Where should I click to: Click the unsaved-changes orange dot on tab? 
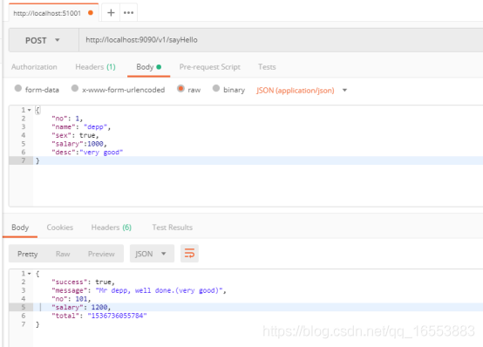point(91,12)
